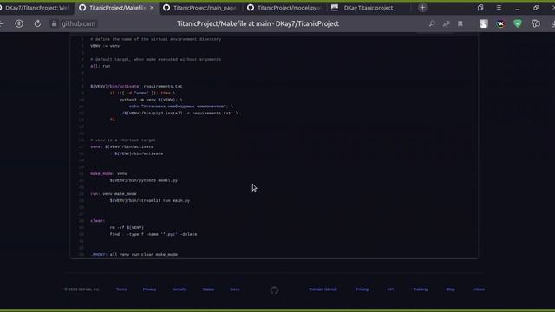This screenshot has height=312, width=555.
Task: Click the find '*.pyc' -delete line
Action: pos(153,234)
